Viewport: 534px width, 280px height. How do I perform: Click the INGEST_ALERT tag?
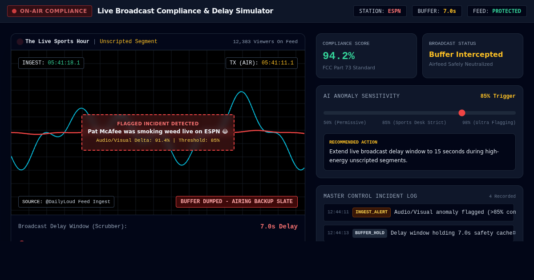372,212
